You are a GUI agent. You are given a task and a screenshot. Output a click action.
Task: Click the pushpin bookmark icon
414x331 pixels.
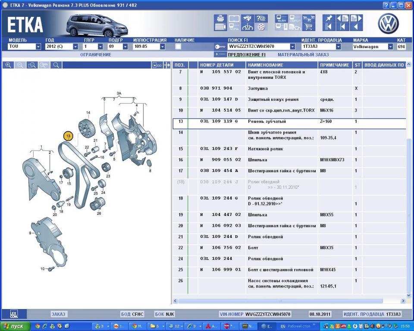pyautogui.click(x=329, y=19)
